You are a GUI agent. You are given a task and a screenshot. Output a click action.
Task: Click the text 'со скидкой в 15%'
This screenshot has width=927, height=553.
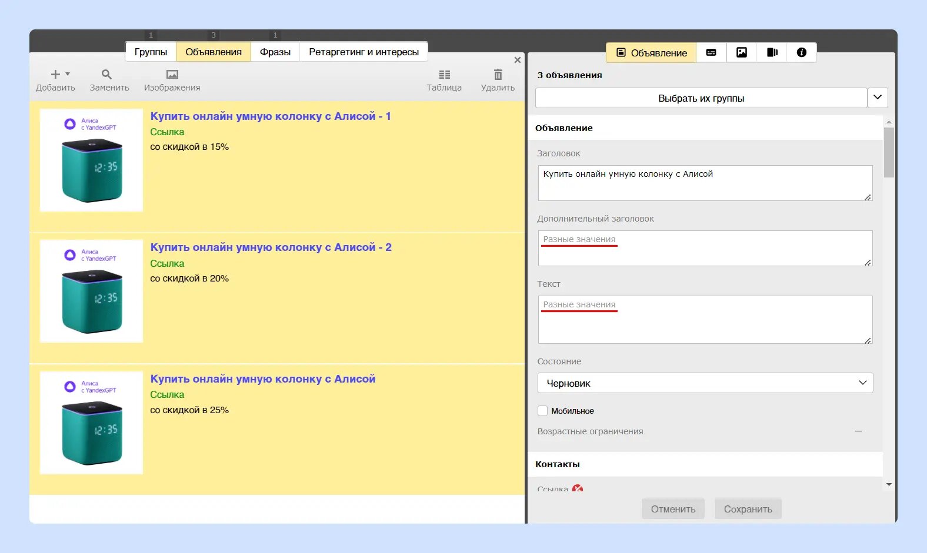(x=189, y=147)
